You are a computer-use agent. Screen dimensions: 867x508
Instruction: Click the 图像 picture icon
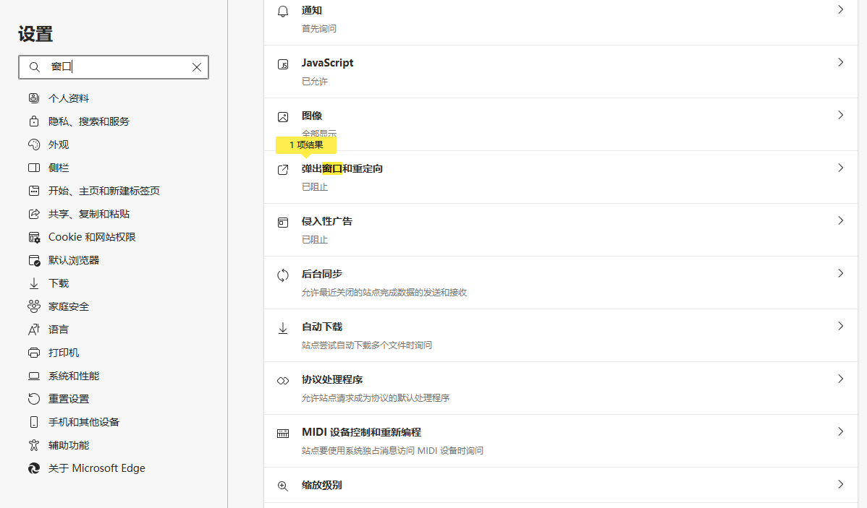click(282, 116)
